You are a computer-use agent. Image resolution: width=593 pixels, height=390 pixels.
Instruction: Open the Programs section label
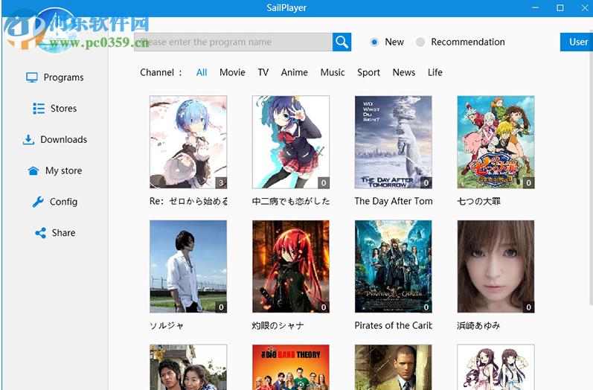pos(63,77)
